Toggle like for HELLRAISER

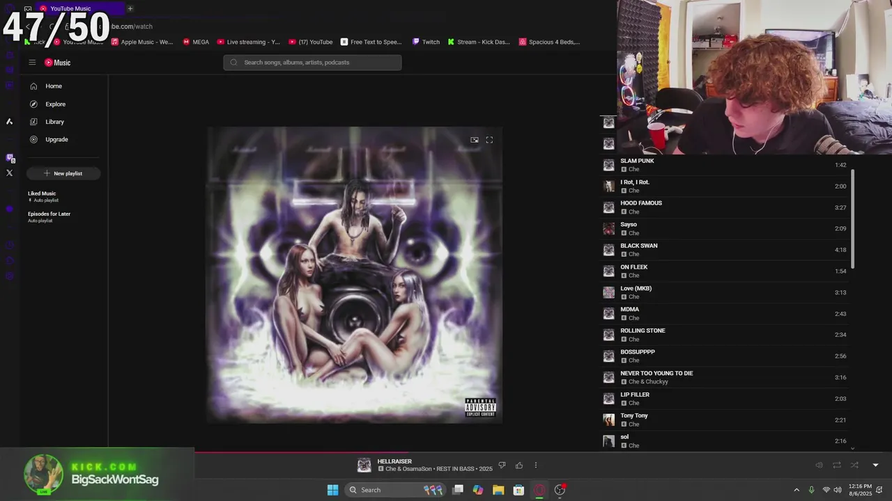coord(519,466)
